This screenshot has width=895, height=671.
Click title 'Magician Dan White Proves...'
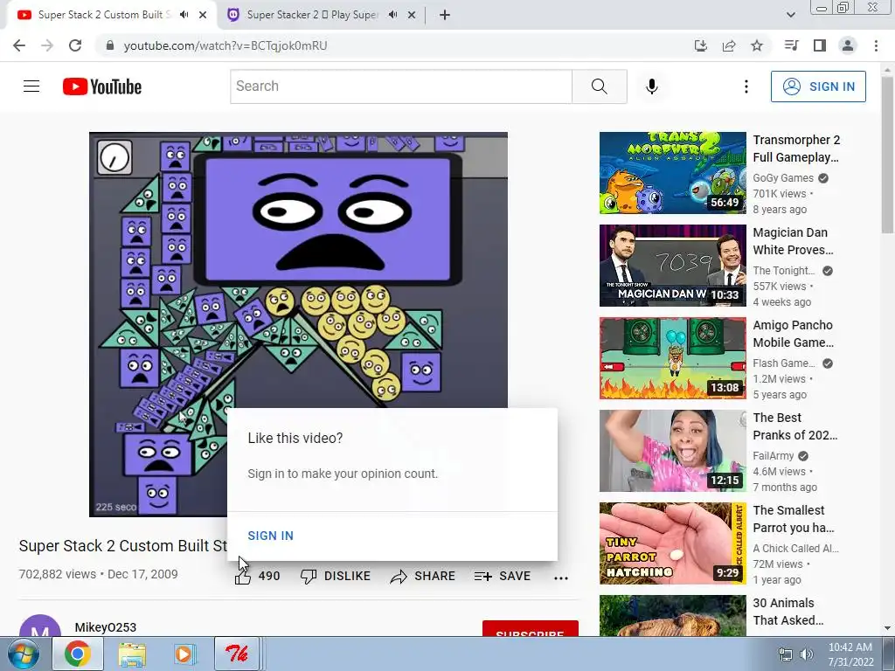[x=793, y=241]
